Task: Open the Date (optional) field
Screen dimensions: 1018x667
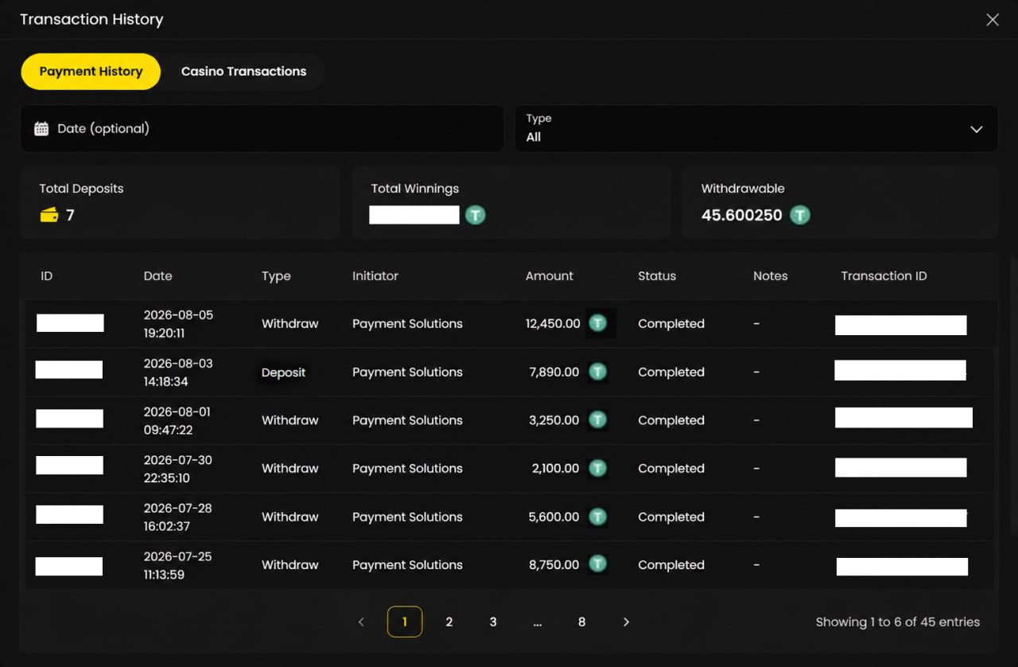Action: [262, 129]
